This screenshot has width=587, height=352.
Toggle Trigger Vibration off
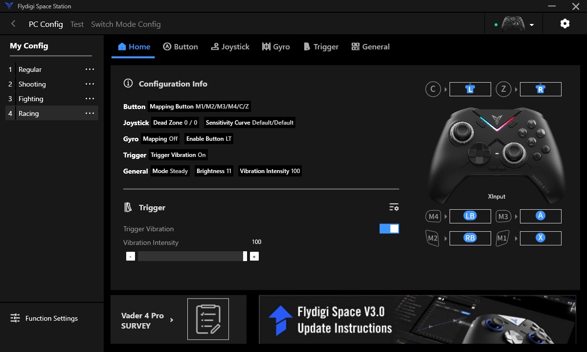coord(389,228)
